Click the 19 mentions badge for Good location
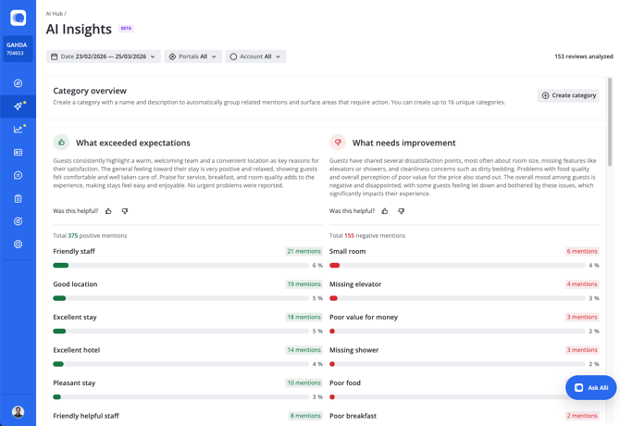Viewport: 620px width, 426px height. [304, 284]
